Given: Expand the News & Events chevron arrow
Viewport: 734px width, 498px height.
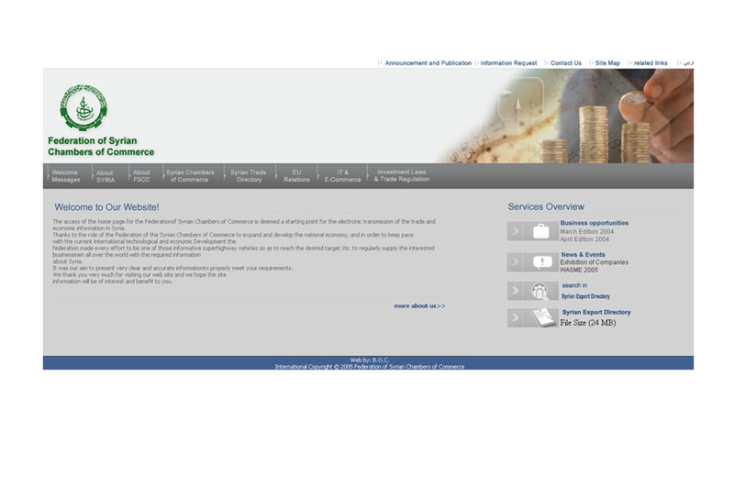Looking at the screenshot, I should tap(516, 262).
